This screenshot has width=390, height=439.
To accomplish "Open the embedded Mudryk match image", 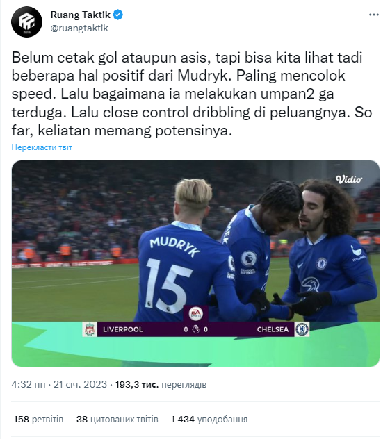I will (x=195, y=263).
